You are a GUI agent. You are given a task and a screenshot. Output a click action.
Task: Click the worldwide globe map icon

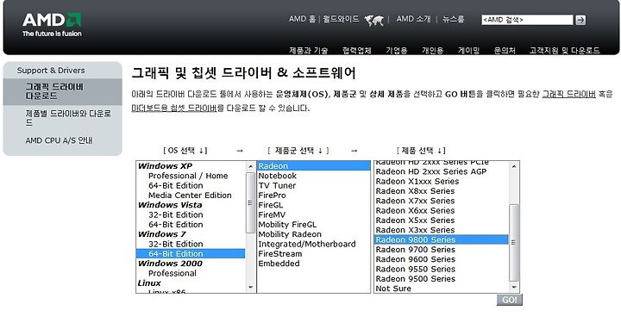coord(373,20)
